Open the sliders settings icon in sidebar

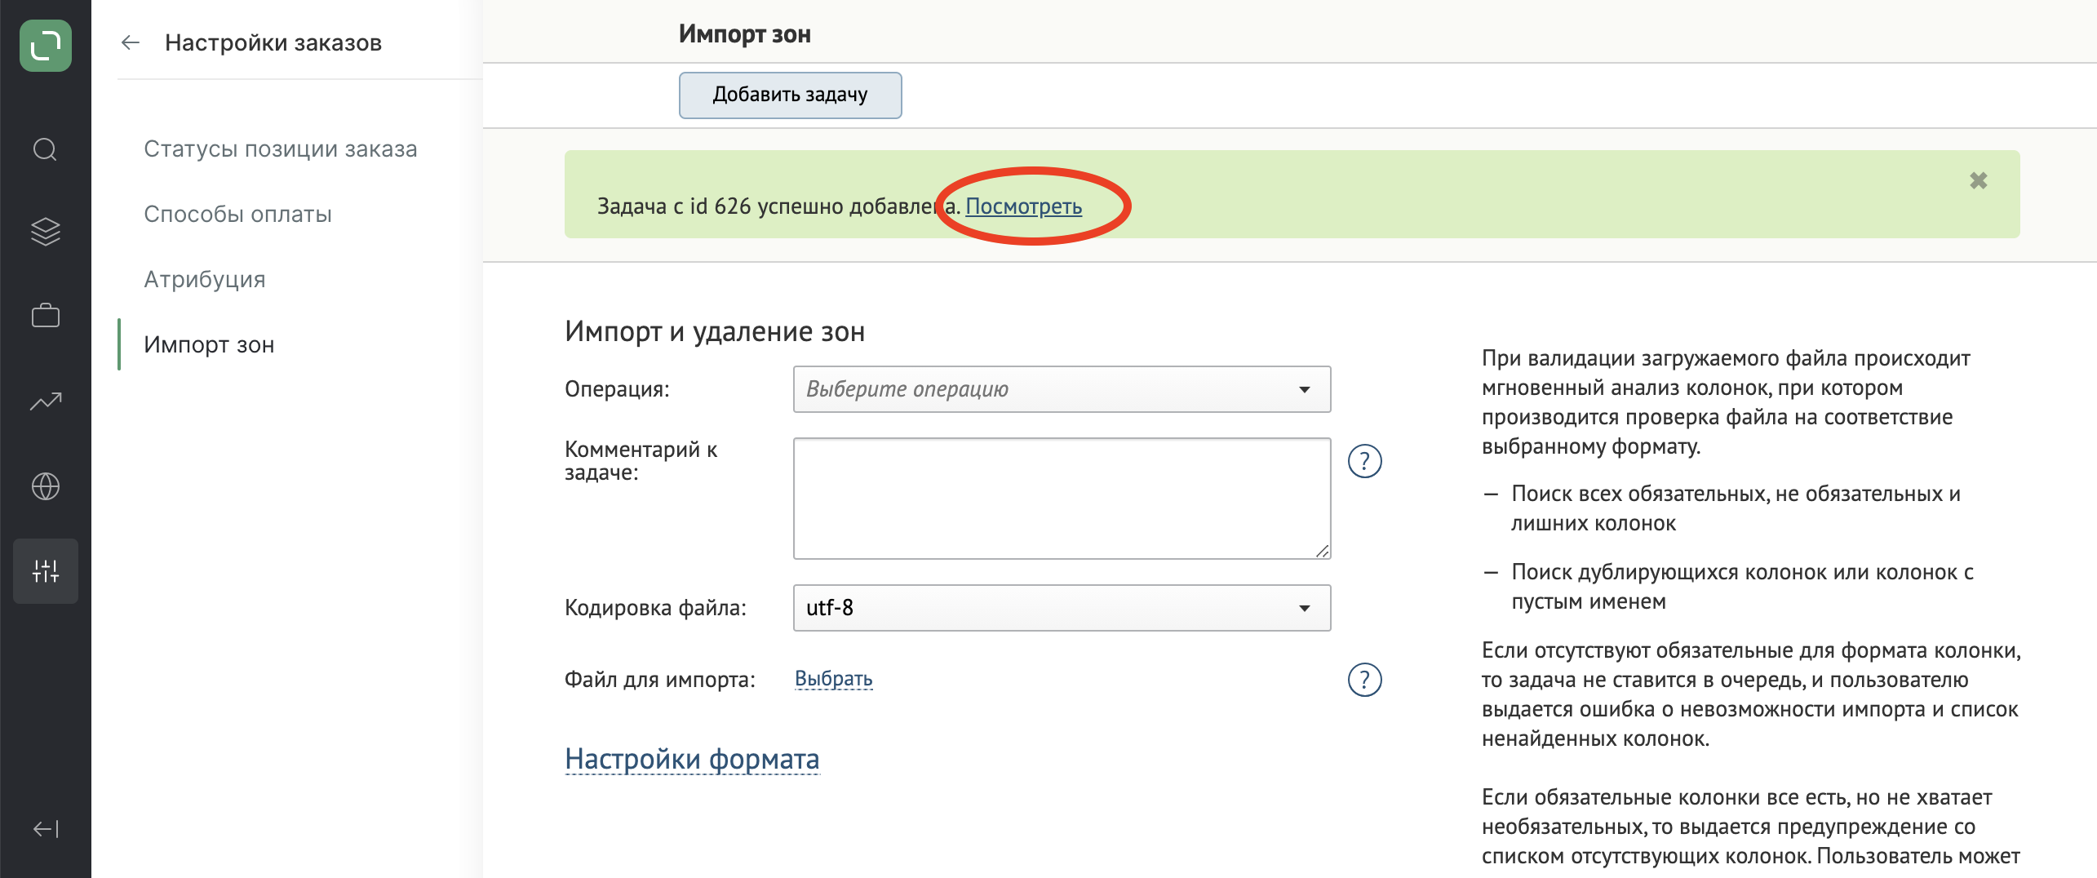46,571
